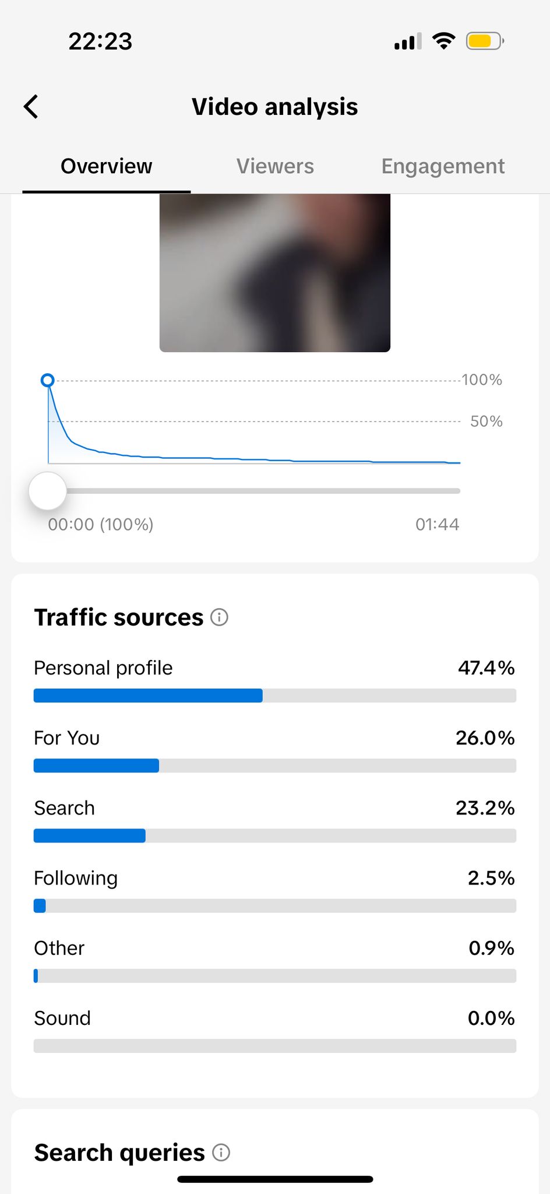Tap the Search queries heading
This screenshot has width=550, height=1194.
(119, 1152)
